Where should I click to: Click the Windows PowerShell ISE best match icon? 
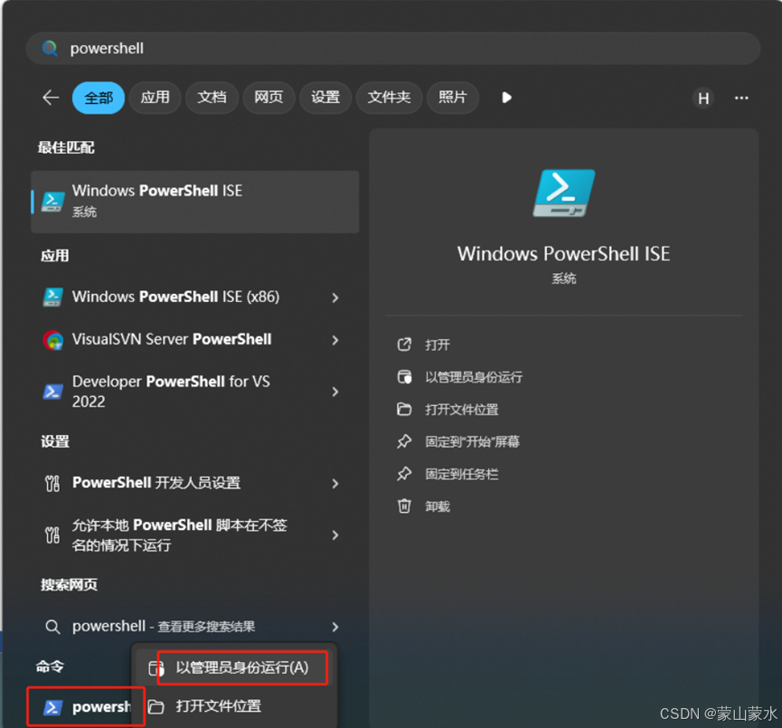(52, 201)
